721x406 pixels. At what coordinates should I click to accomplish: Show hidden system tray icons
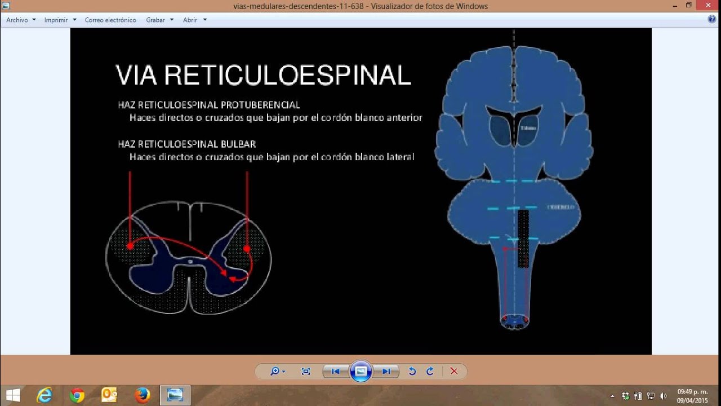click(612, 396)
